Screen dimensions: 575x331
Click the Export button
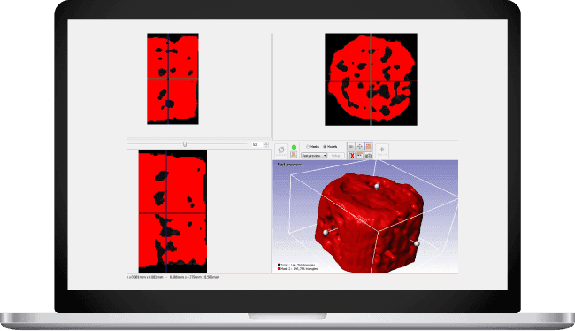382,150
